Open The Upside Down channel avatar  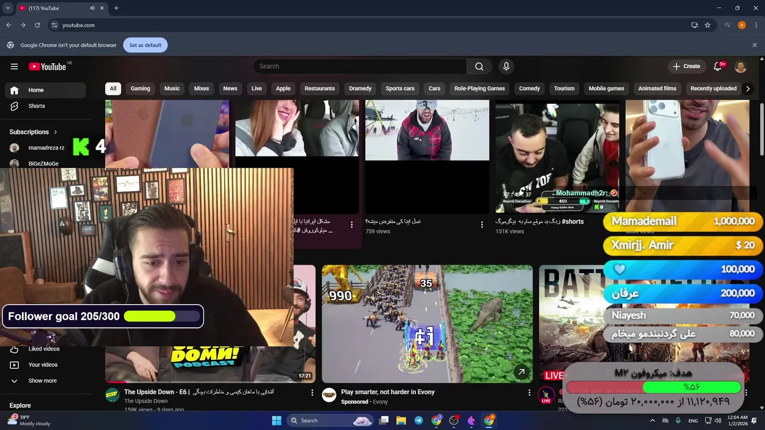(112, 395)
